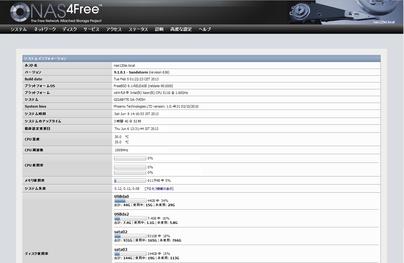Click the sata02 disk usage bar
404x263 pixels.
(130, 236)
